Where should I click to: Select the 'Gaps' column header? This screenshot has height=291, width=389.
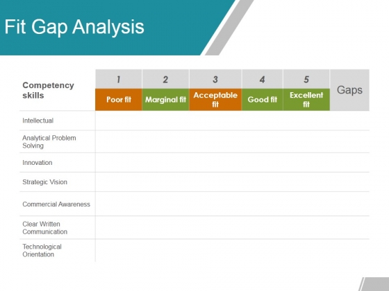click(349, 90)
